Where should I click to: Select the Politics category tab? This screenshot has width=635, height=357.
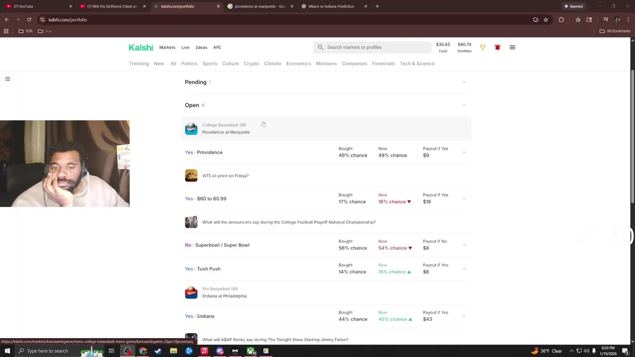pyautogui.click(x=189, y=63)
